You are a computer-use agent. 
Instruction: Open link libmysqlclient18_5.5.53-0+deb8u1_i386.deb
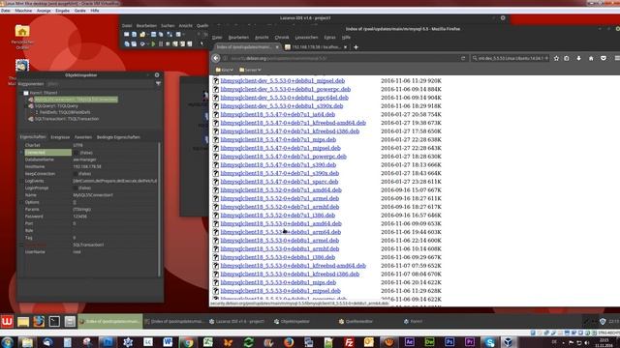pos(278,257)
